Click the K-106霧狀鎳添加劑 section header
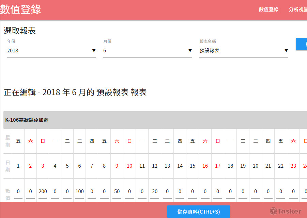 [27, 120]
